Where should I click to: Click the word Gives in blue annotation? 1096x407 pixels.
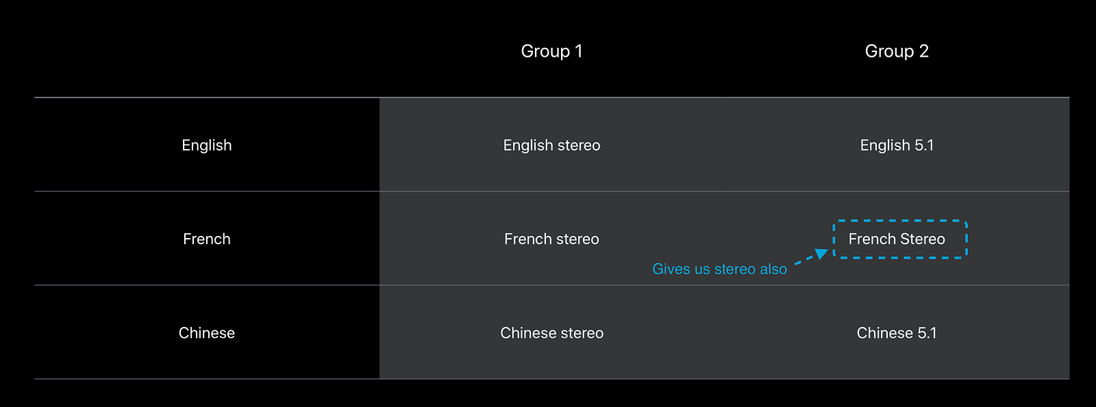tap(671, 269)
